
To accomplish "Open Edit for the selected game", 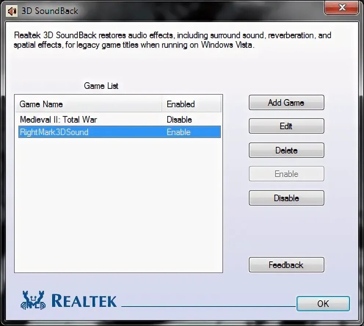I will [x=286, y=126].
